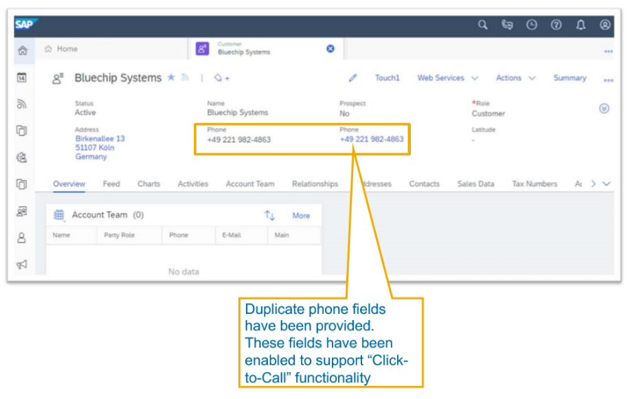Click the Party Role column header
Image resolution: width=628 pixels, height=399 pixels.
tap(119, 235)
